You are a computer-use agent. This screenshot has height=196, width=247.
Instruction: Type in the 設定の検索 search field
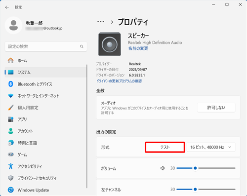click(46, 46)
